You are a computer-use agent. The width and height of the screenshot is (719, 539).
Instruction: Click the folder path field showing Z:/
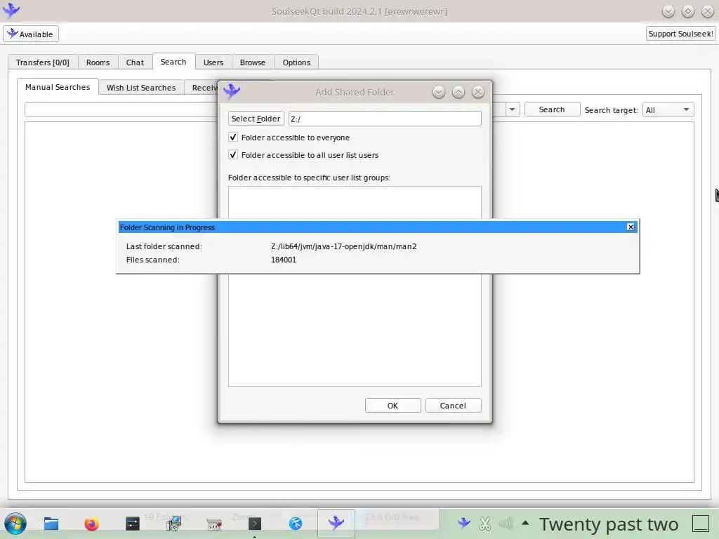pos(385,119)
